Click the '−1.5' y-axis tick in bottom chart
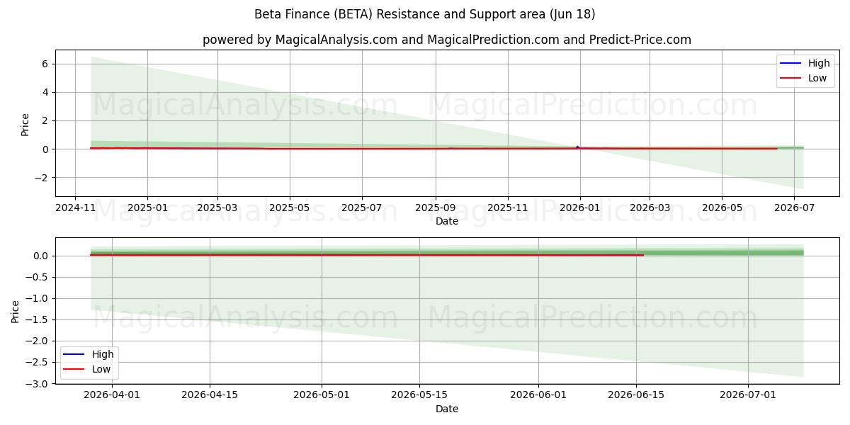Viewport: 850px width, 425px height. pyautogui.click(x=36, y=319)
